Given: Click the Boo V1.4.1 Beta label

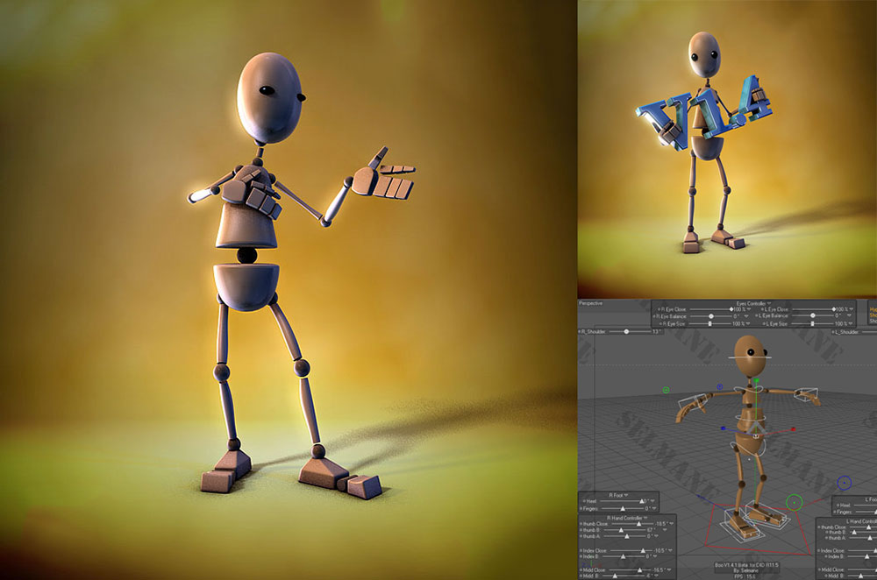Looking at the screenshot, I should click(745, 564).
